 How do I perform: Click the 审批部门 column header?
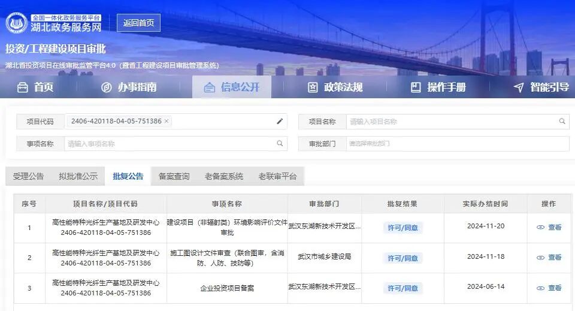coord(324,204)
